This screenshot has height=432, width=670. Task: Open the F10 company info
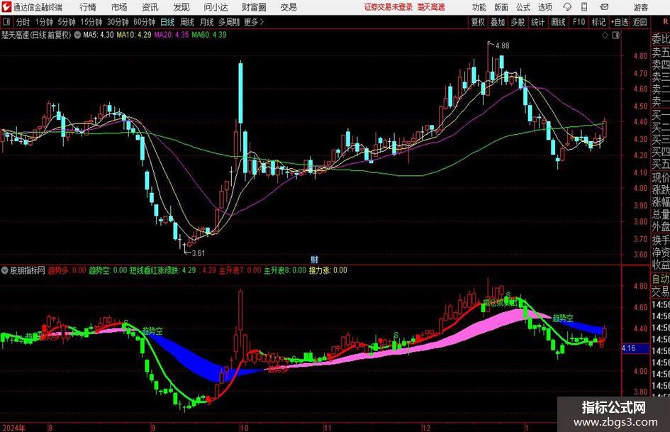point(579,22)
